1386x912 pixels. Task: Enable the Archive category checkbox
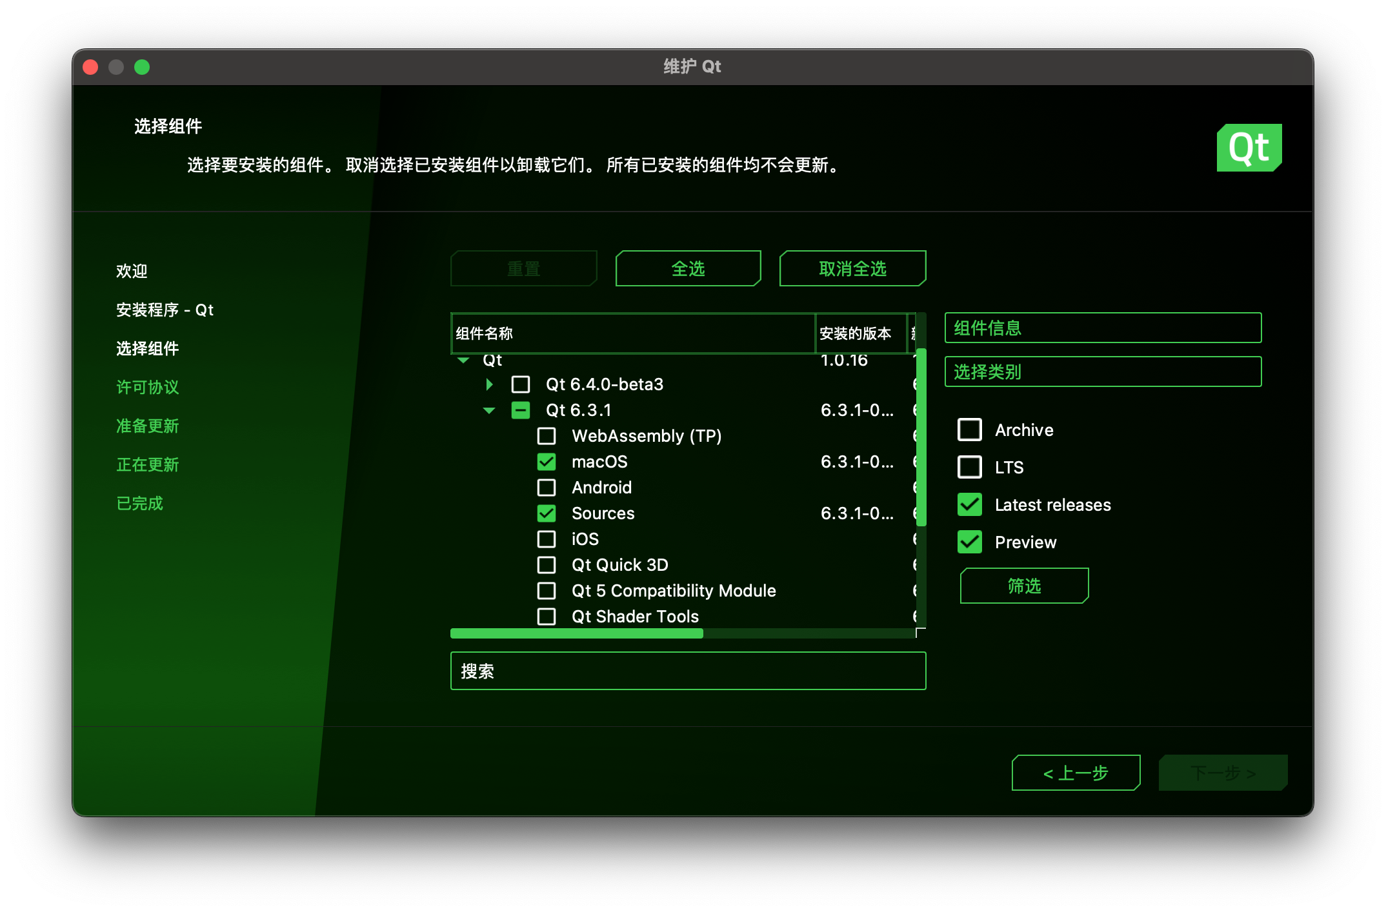pyautogui.click(x=970, y=430)
